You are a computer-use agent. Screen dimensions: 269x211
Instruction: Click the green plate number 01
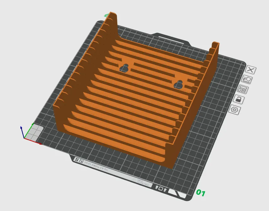(201, 193)
